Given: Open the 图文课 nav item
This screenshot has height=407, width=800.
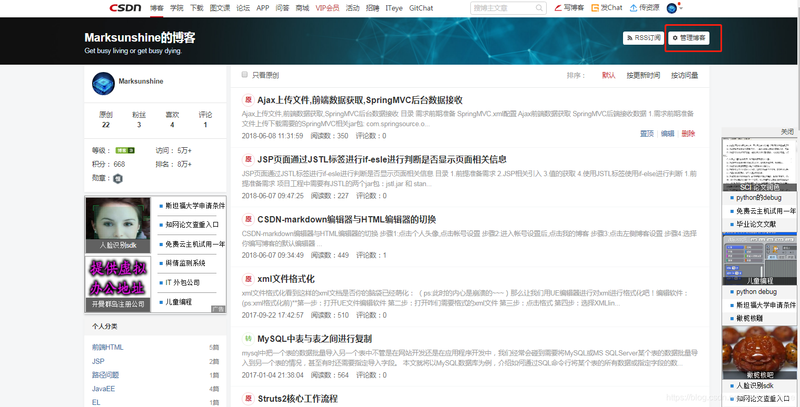Looking at the screenshot, I should tap(220, 8).
